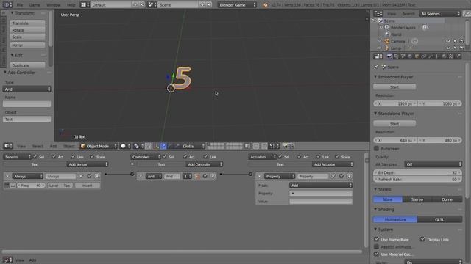
Task: Switch to Constraints properties tab icon
Action: click(424, 56)
